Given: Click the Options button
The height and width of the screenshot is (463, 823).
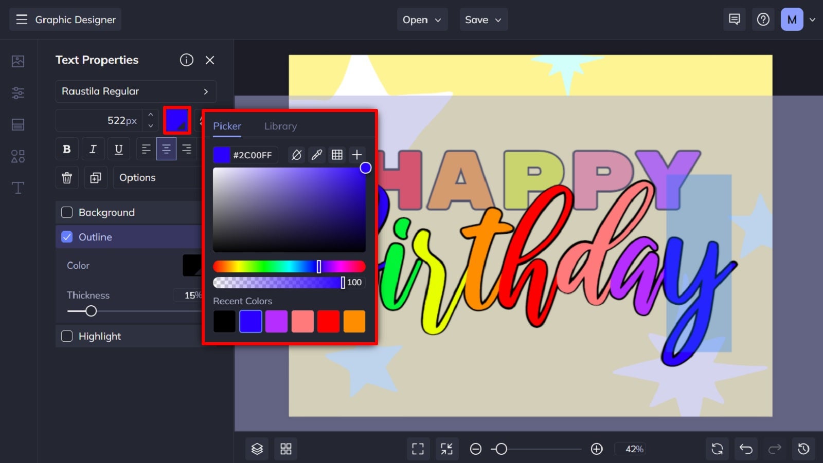Looking at the screenshot, I should 137,177.
